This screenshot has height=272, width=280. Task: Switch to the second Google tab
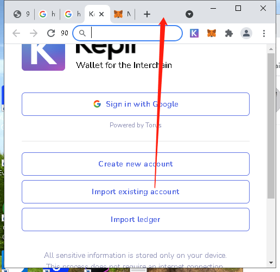click(73, 14)
